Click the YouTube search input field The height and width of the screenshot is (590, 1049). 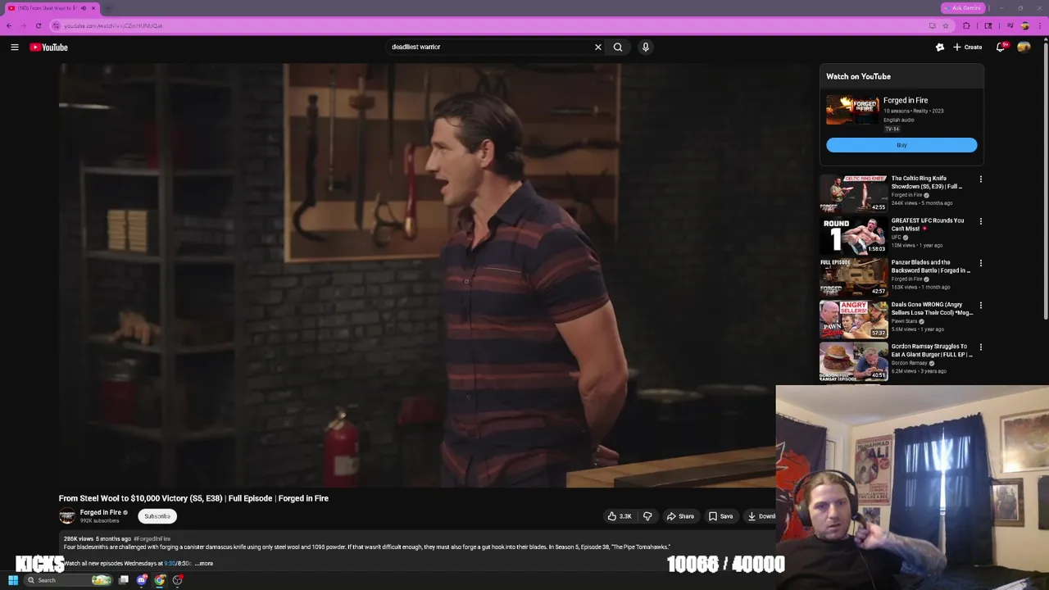tap(492, 48)
